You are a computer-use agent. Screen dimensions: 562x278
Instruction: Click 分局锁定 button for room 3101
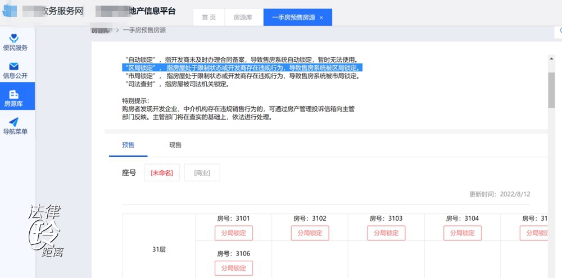(x=234, y=233)
